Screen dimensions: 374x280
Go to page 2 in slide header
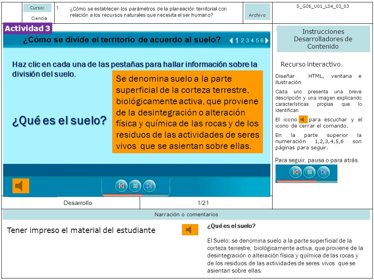coord(242,40)
